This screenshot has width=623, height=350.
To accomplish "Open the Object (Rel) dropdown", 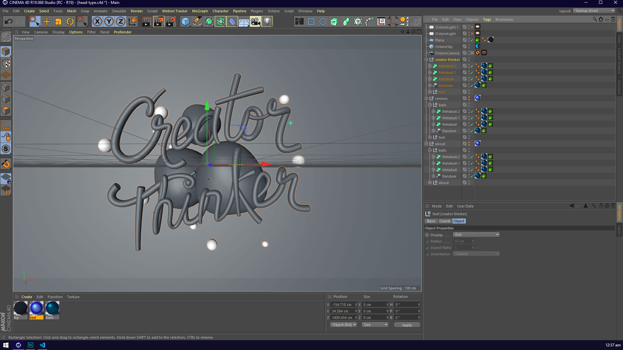I will coord(344,325).
